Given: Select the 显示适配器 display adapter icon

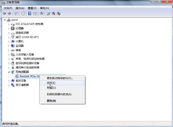Looking at the screenshot, I should point(13,85).
